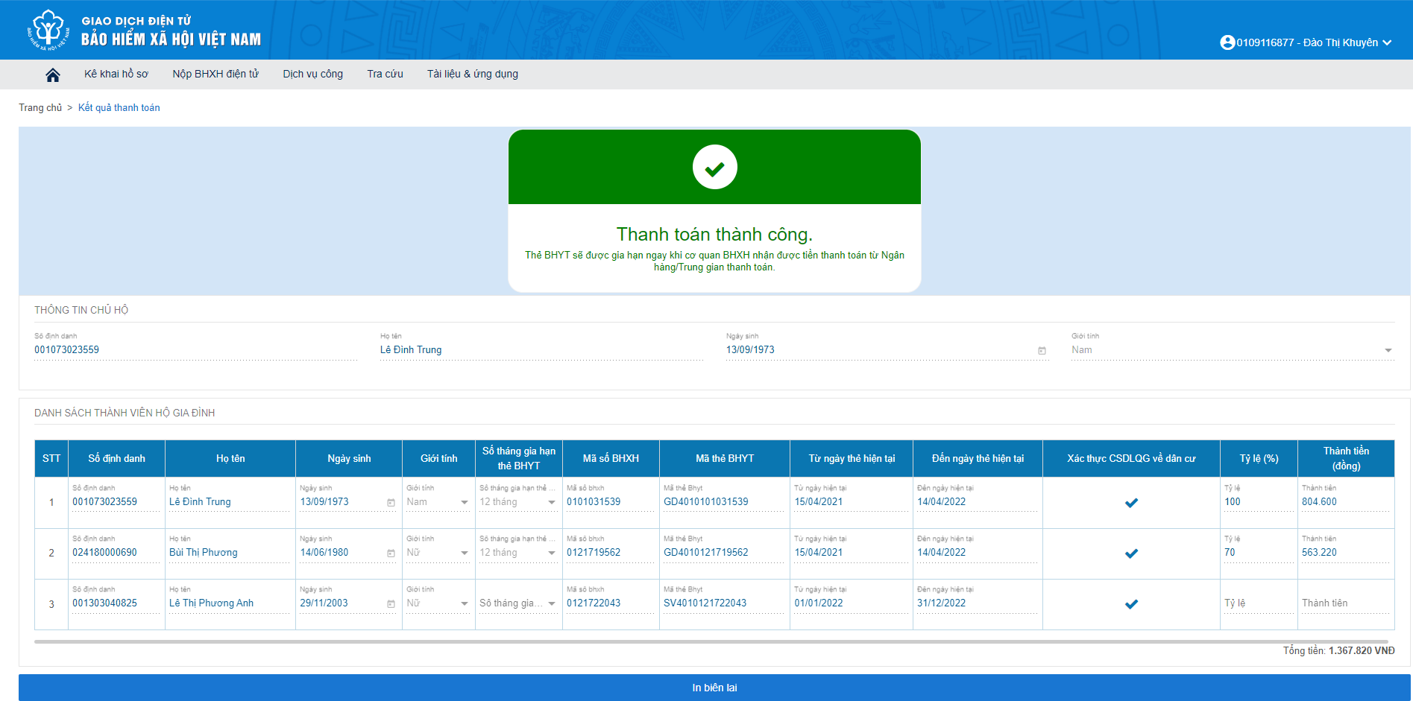Toggle population verification check in row 3

point(1131,604)
